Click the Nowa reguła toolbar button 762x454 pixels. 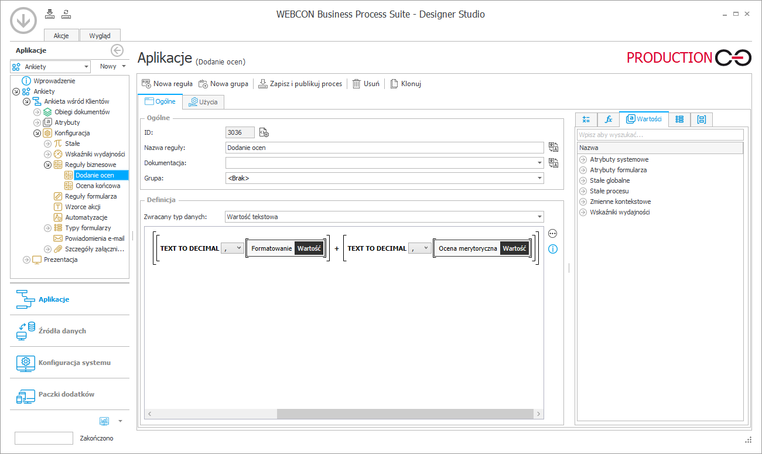[x=167, y=84]
